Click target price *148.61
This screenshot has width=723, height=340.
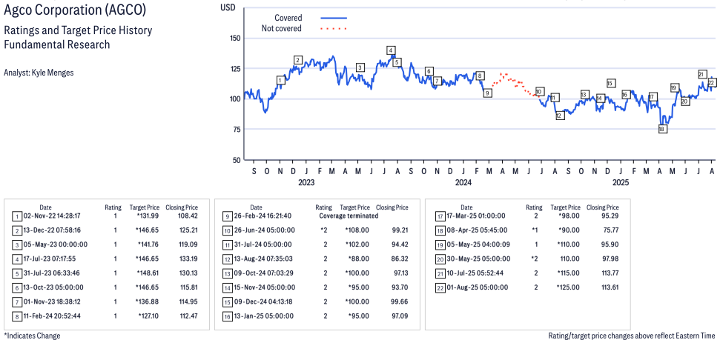[x=148, y=273]
